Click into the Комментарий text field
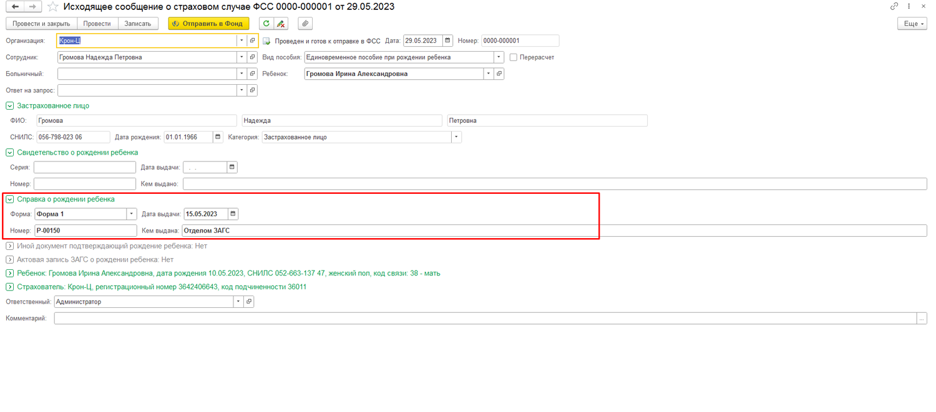This screenshot has height=412, width=936. [x=485, y=319]
